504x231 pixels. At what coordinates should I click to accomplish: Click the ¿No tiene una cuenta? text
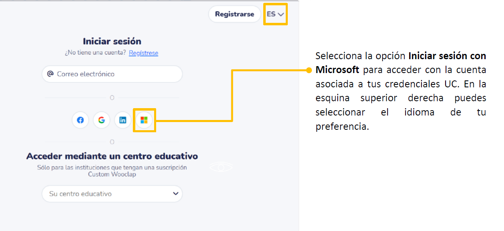pyautogui.click(x=95, y=53)
